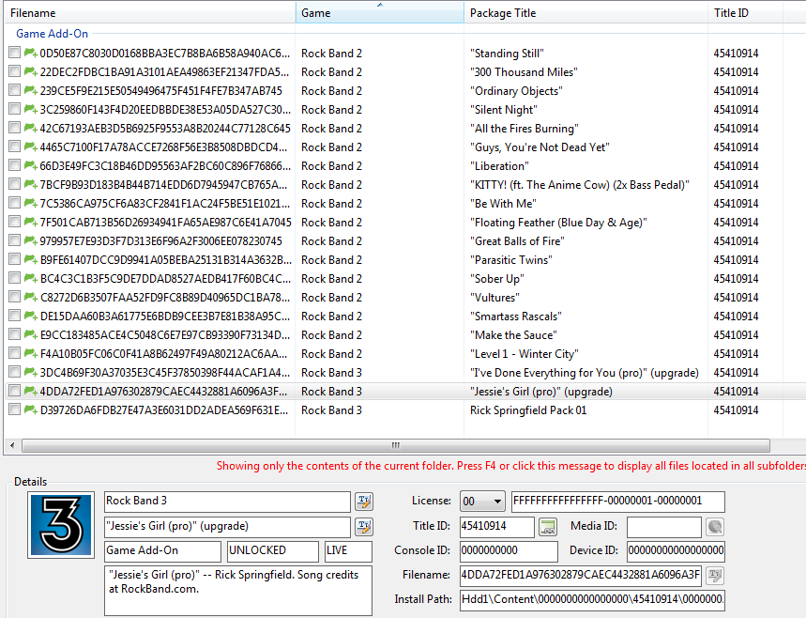Click the gamepad icon for "Smartass Rascals" row
Viewport: 806px width, 618px height.
tap(30, 316)
